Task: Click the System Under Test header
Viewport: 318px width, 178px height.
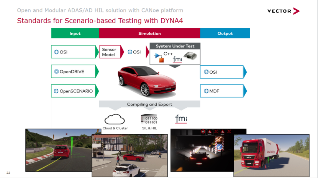Action: pos(175,46)
